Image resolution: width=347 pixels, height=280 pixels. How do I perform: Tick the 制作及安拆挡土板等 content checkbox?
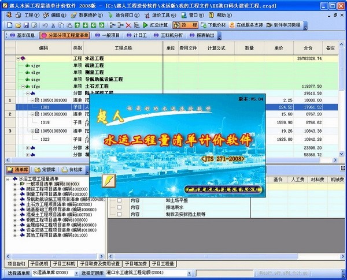point(119,214)
